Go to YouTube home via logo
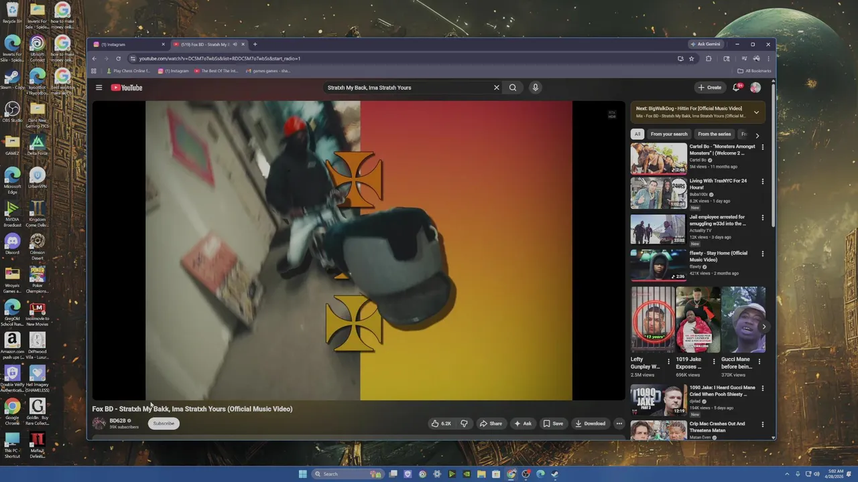 [x=127, y=88]
